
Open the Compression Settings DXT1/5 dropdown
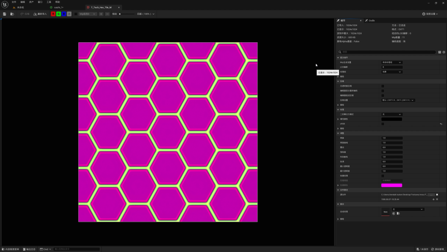398,100
